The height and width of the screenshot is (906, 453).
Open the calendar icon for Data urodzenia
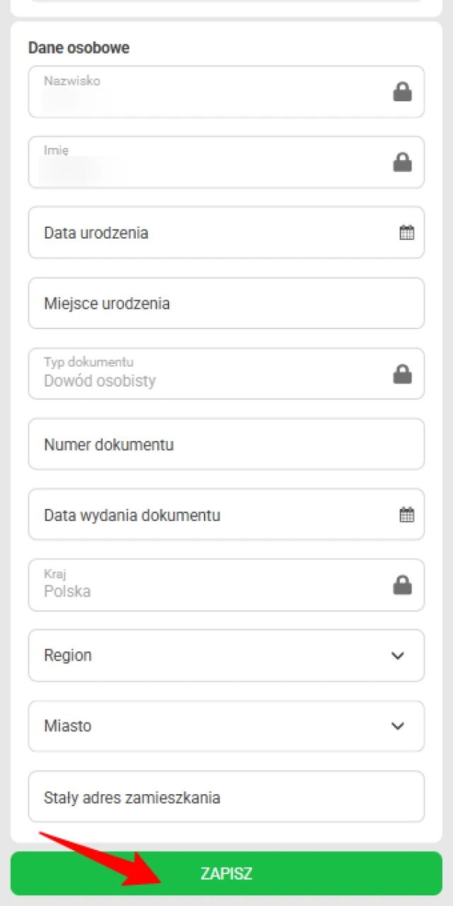406,232
